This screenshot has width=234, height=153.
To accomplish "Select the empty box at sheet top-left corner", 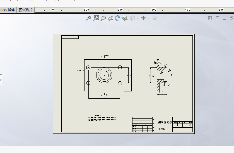I will (70, 37).
